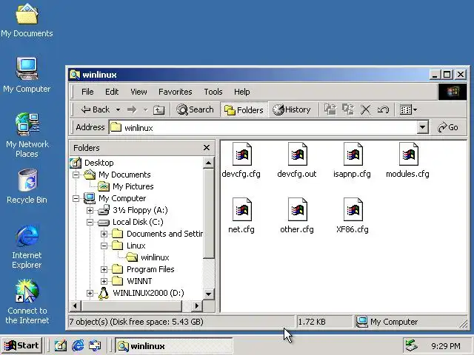The image size is (474, 355).
Task: Click folder tree scroll down arrow
Action: coord(209,294)
